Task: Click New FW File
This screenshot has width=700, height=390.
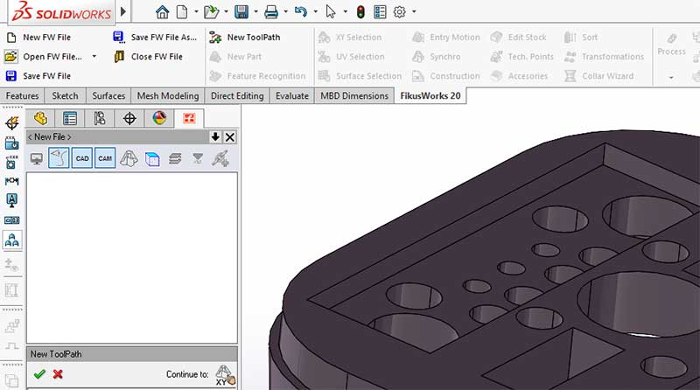Action: (38, 38)
